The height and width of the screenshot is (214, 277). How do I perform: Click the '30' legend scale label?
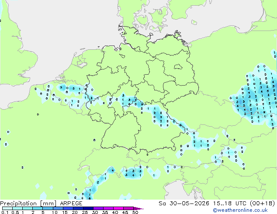pos(95,212)
